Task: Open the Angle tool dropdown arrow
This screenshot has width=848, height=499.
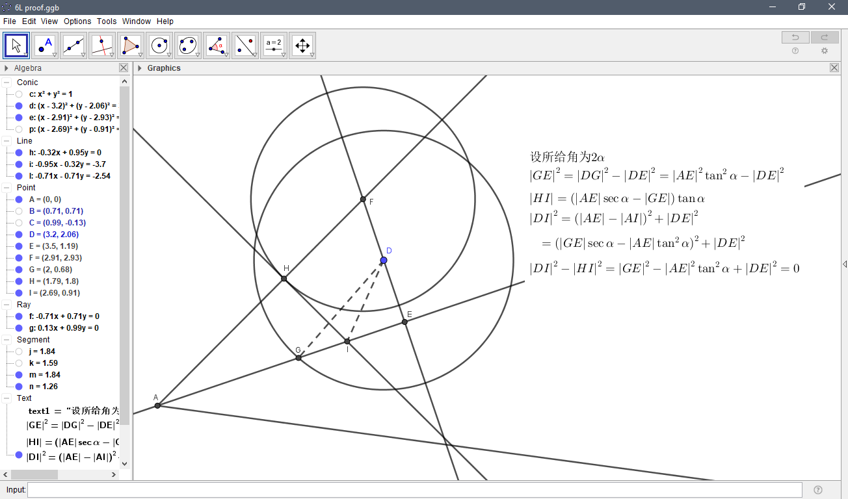Action: point(226,55)
